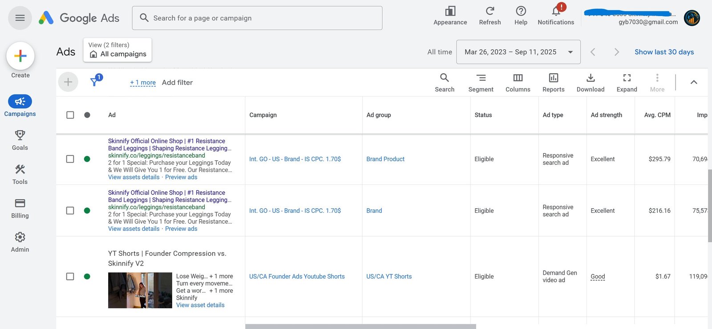Click the filter funnel icon
712x329 pixels.
pyautogui.click(x=95, y=82)
